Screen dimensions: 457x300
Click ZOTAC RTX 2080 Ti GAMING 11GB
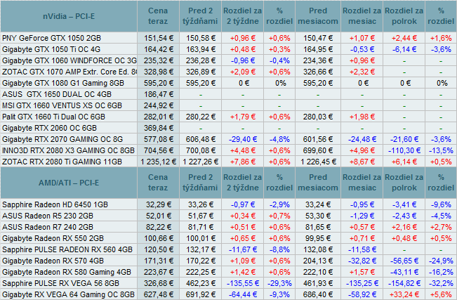point(62,162)
